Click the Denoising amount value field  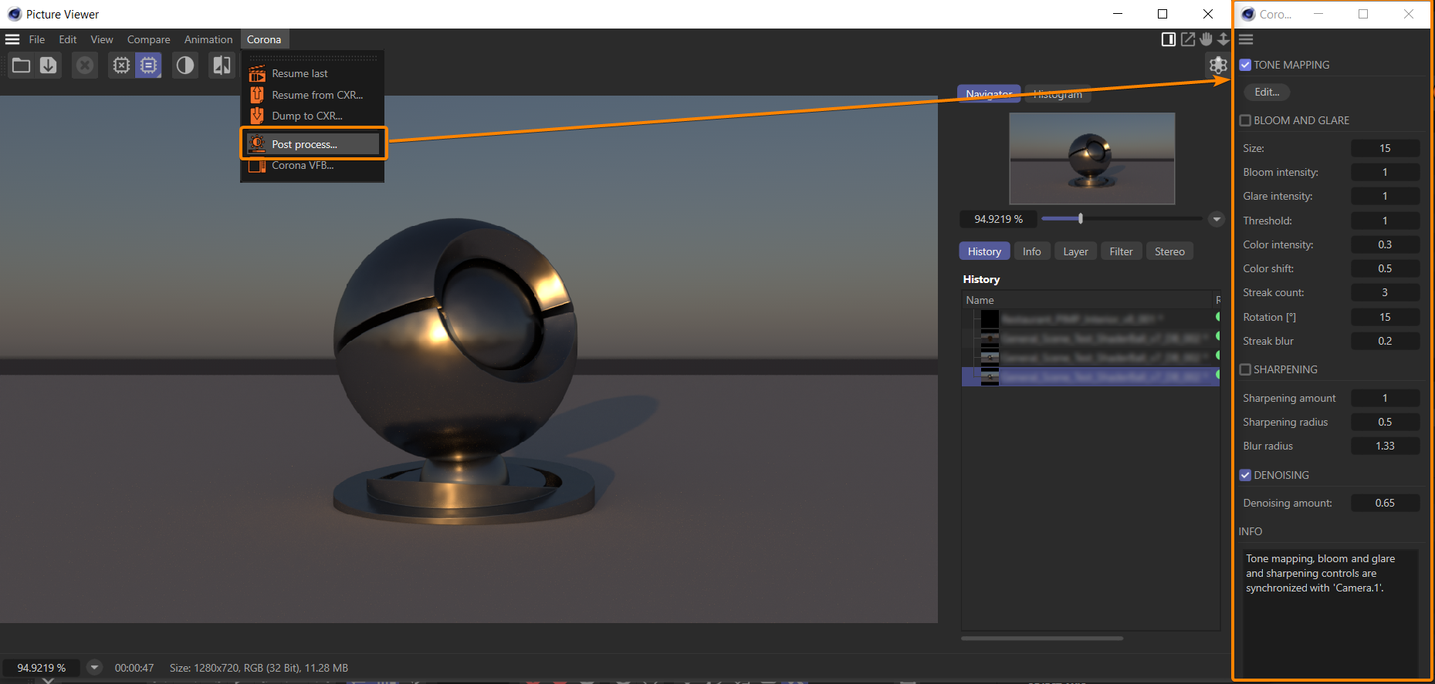pyautogui.click(x=1385, y=503)
